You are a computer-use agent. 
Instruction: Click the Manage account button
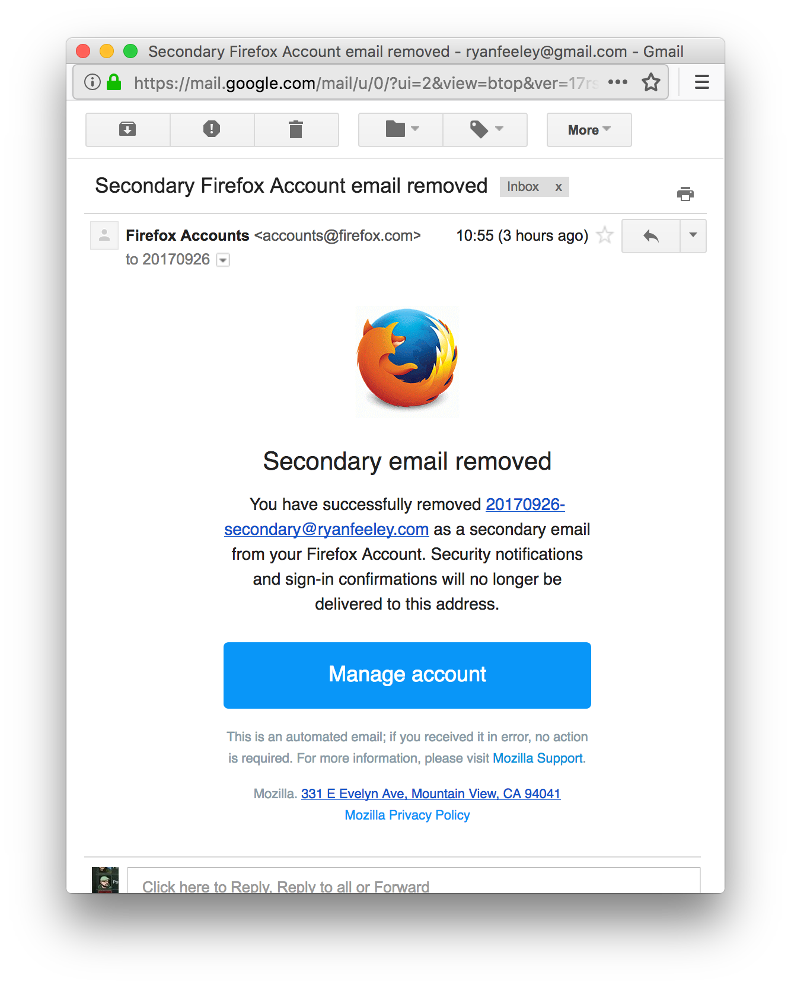pyautogui.click(x=407, y=674)
